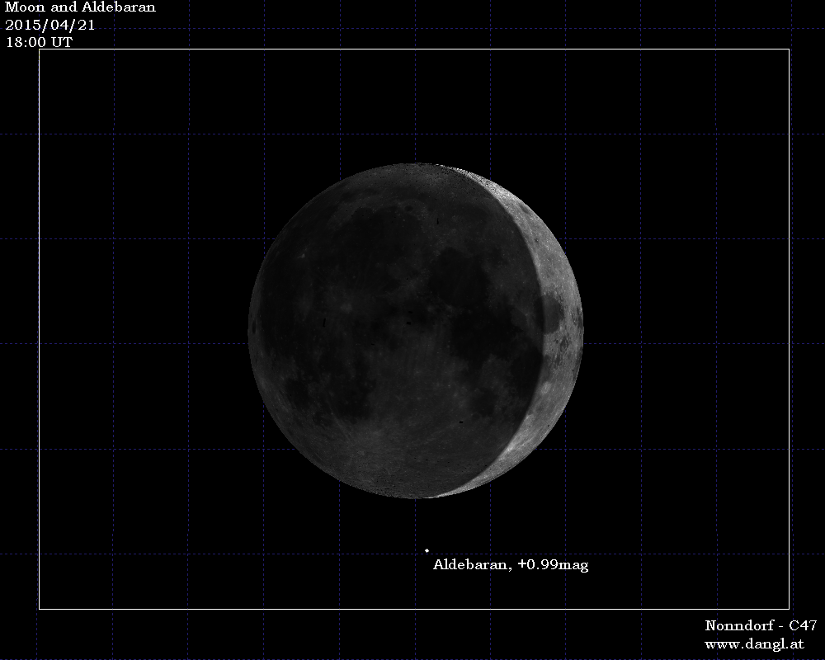This screenshot has height=660, width=825.
Task: Click the 'www.dangl.at' website text
Action: [755, 643]
